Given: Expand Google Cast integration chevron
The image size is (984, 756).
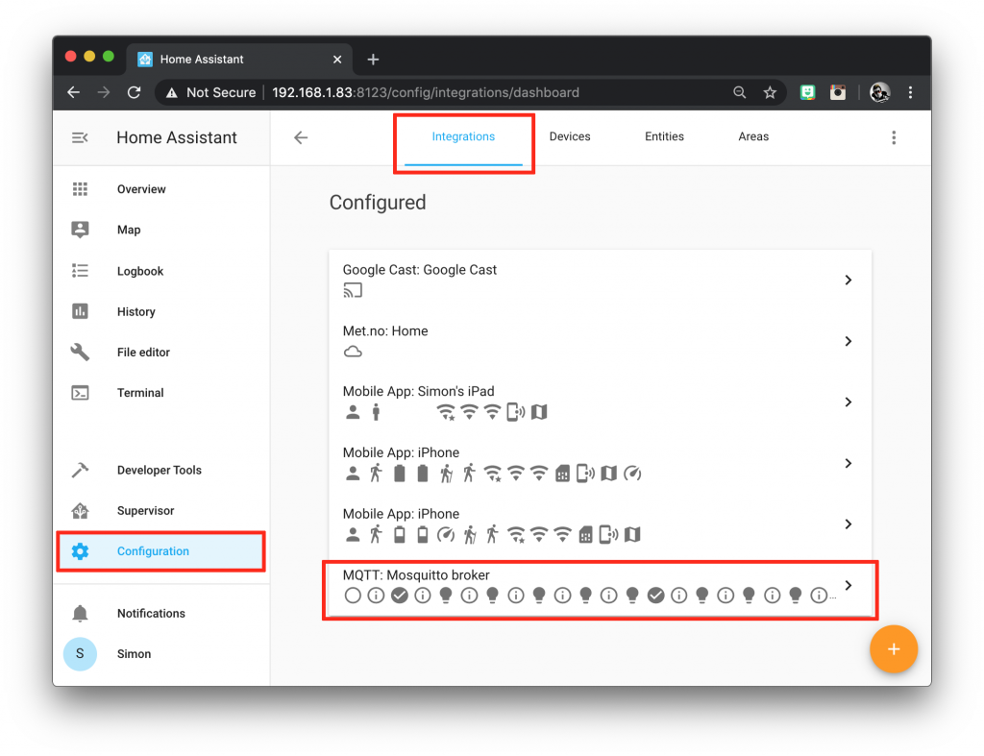Looking at the screenshot, I should pyautogui.click(x=848, y=280).
